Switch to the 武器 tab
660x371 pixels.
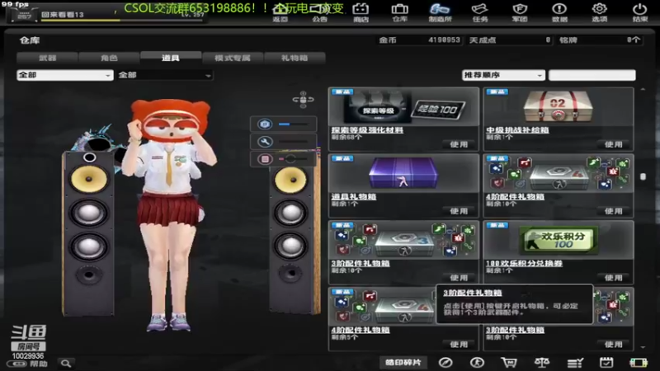[47, 58]
